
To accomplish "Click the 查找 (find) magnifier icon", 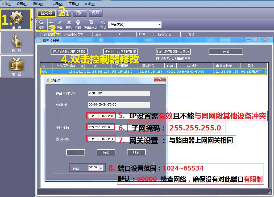I will [103, 24].
